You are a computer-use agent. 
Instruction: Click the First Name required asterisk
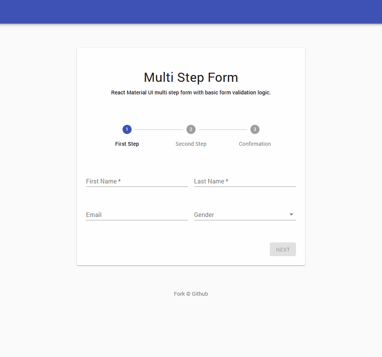point(119,180)
